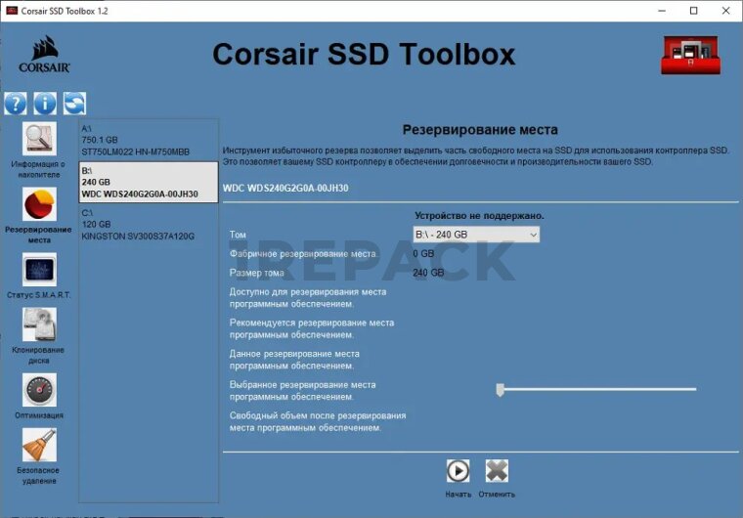Click the Информация о накопителе label
The image size is (743, 518).
39,169
